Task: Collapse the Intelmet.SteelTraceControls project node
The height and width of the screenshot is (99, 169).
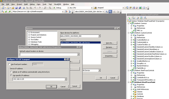Action: click(x=129, y=70)
